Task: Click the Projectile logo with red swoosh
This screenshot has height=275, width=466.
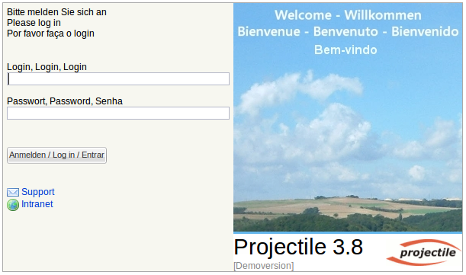Action: coord(423,252)
